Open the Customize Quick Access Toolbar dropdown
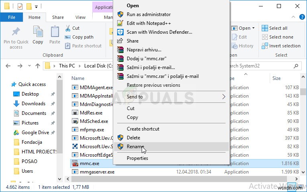The image size is (307, 192). 36,7
